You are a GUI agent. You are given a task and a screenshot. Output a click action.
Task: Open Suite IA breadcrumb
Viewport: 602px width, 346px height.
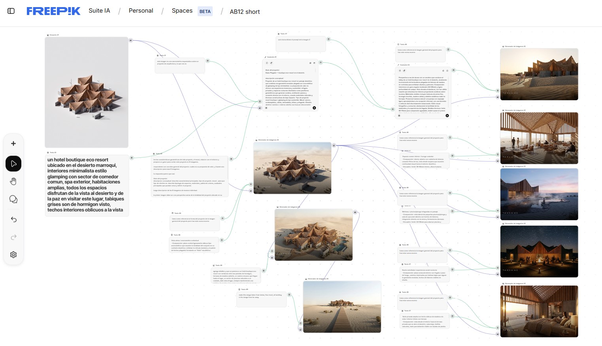click(99, 11)
